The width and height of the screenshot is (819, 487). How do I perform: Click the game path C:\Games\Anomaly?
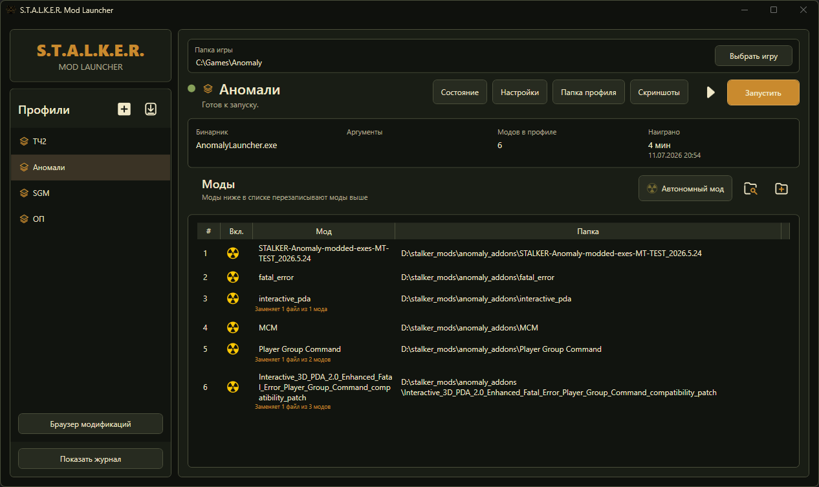pos(229,63)
